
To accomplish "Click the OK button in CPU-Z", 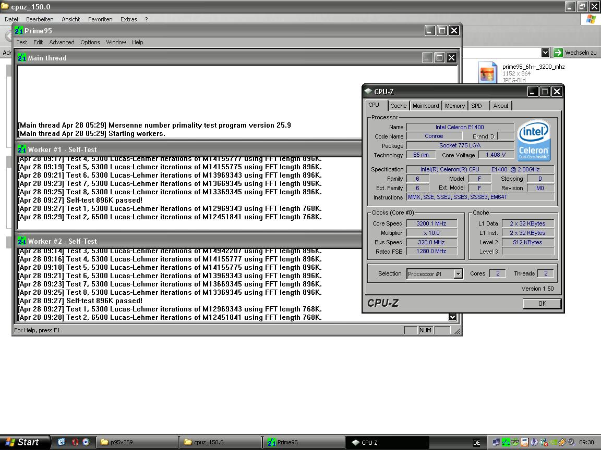I will (542, 304).
